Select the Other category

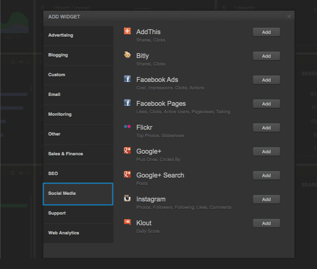[78, 134]
